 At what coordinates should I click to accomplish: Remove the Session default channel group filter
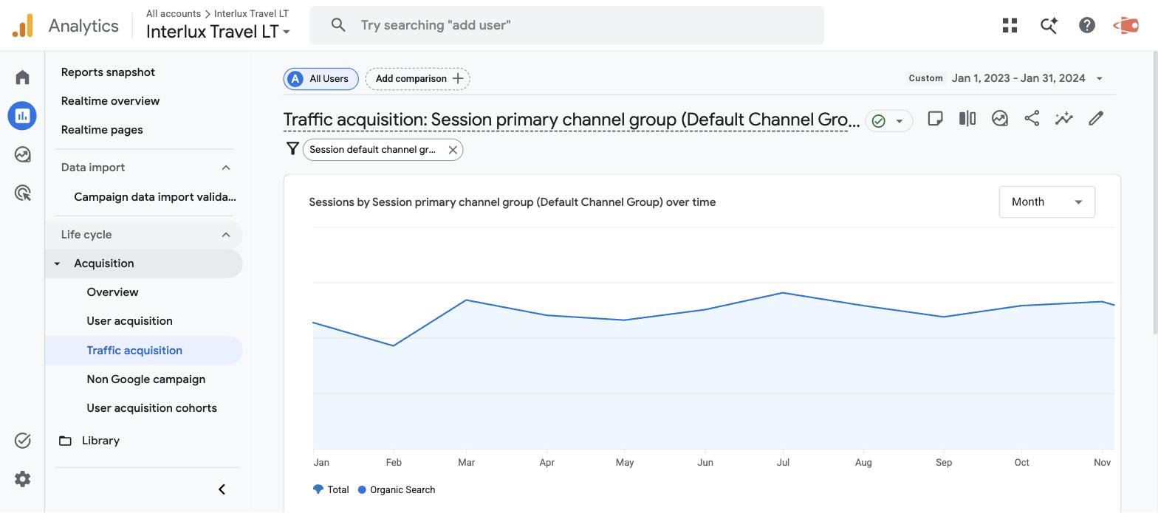453,150
